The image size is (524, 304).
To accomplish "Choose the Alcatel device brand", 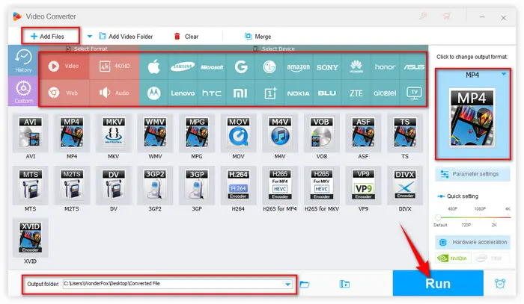I will (385, 93).
